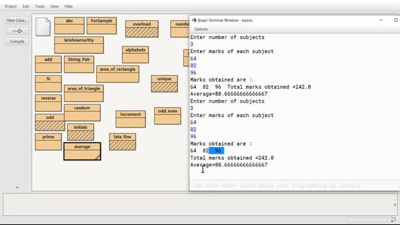Screen dimensions: 400x225
Task: Select the late_fine class box
Action: point(122,142)
